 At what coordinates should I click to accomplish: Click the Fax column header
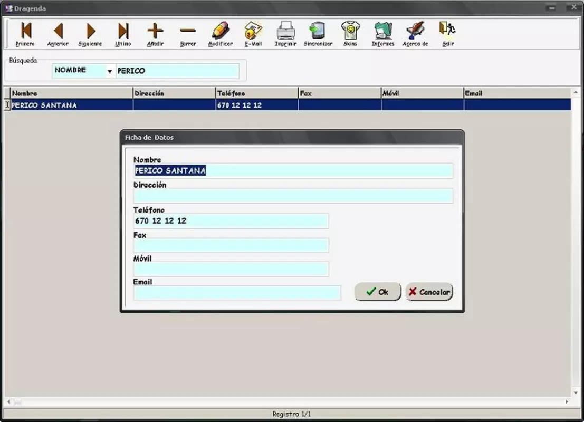340,93
